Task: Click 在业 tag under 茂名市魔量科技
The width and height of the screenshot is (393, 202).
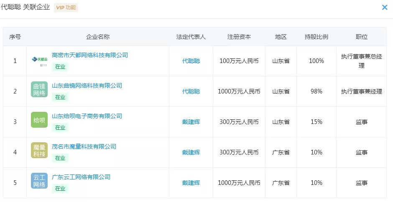Action: (x=60, y=158)
